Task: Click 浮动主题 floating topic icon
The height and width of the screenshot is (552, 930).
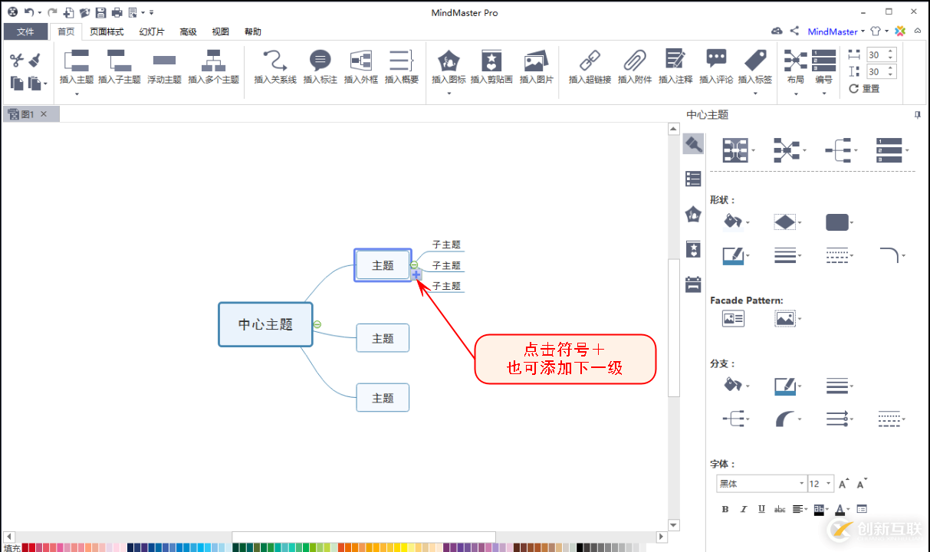Action: (164, 61)
